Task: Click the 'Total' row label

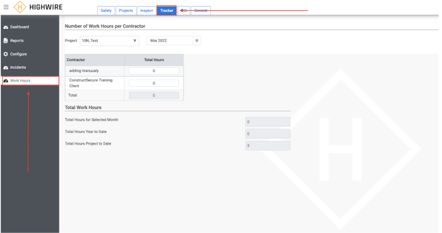Action: pos(72,95)
